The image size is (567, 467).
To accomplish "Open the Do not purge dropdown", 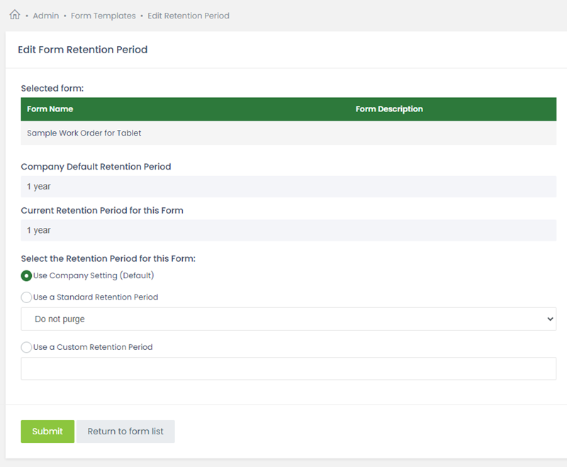I will (x=288, y=319).
